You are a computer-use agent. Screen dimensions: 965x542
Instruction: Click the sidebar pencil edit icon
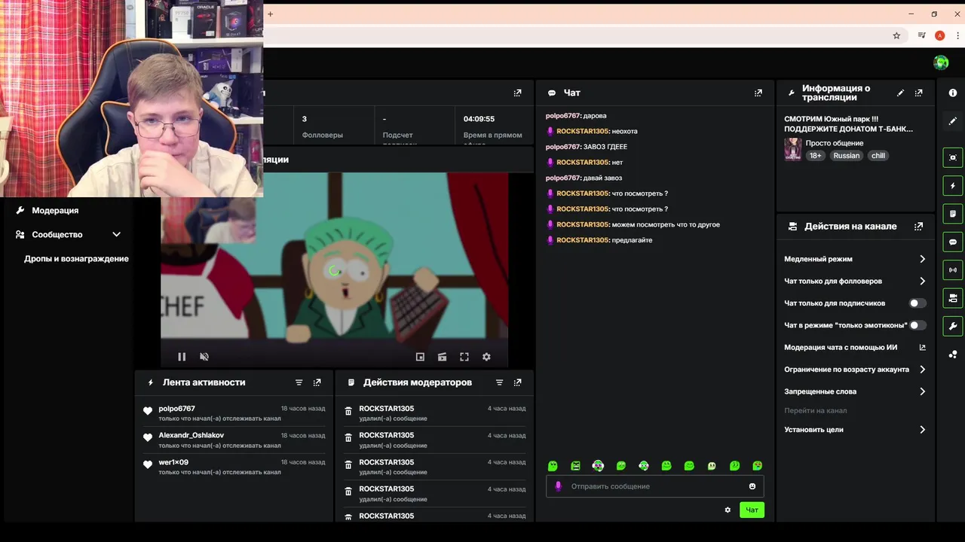pos(953,120)
